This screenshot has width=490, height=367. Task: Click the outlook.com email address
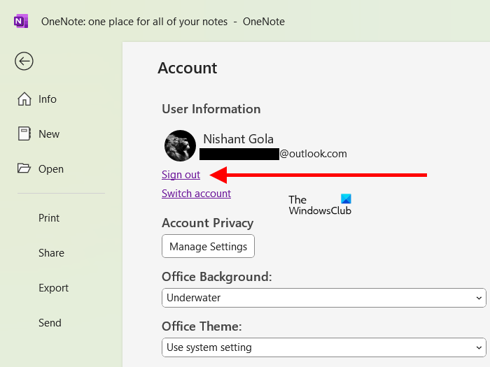click(313, 154)
